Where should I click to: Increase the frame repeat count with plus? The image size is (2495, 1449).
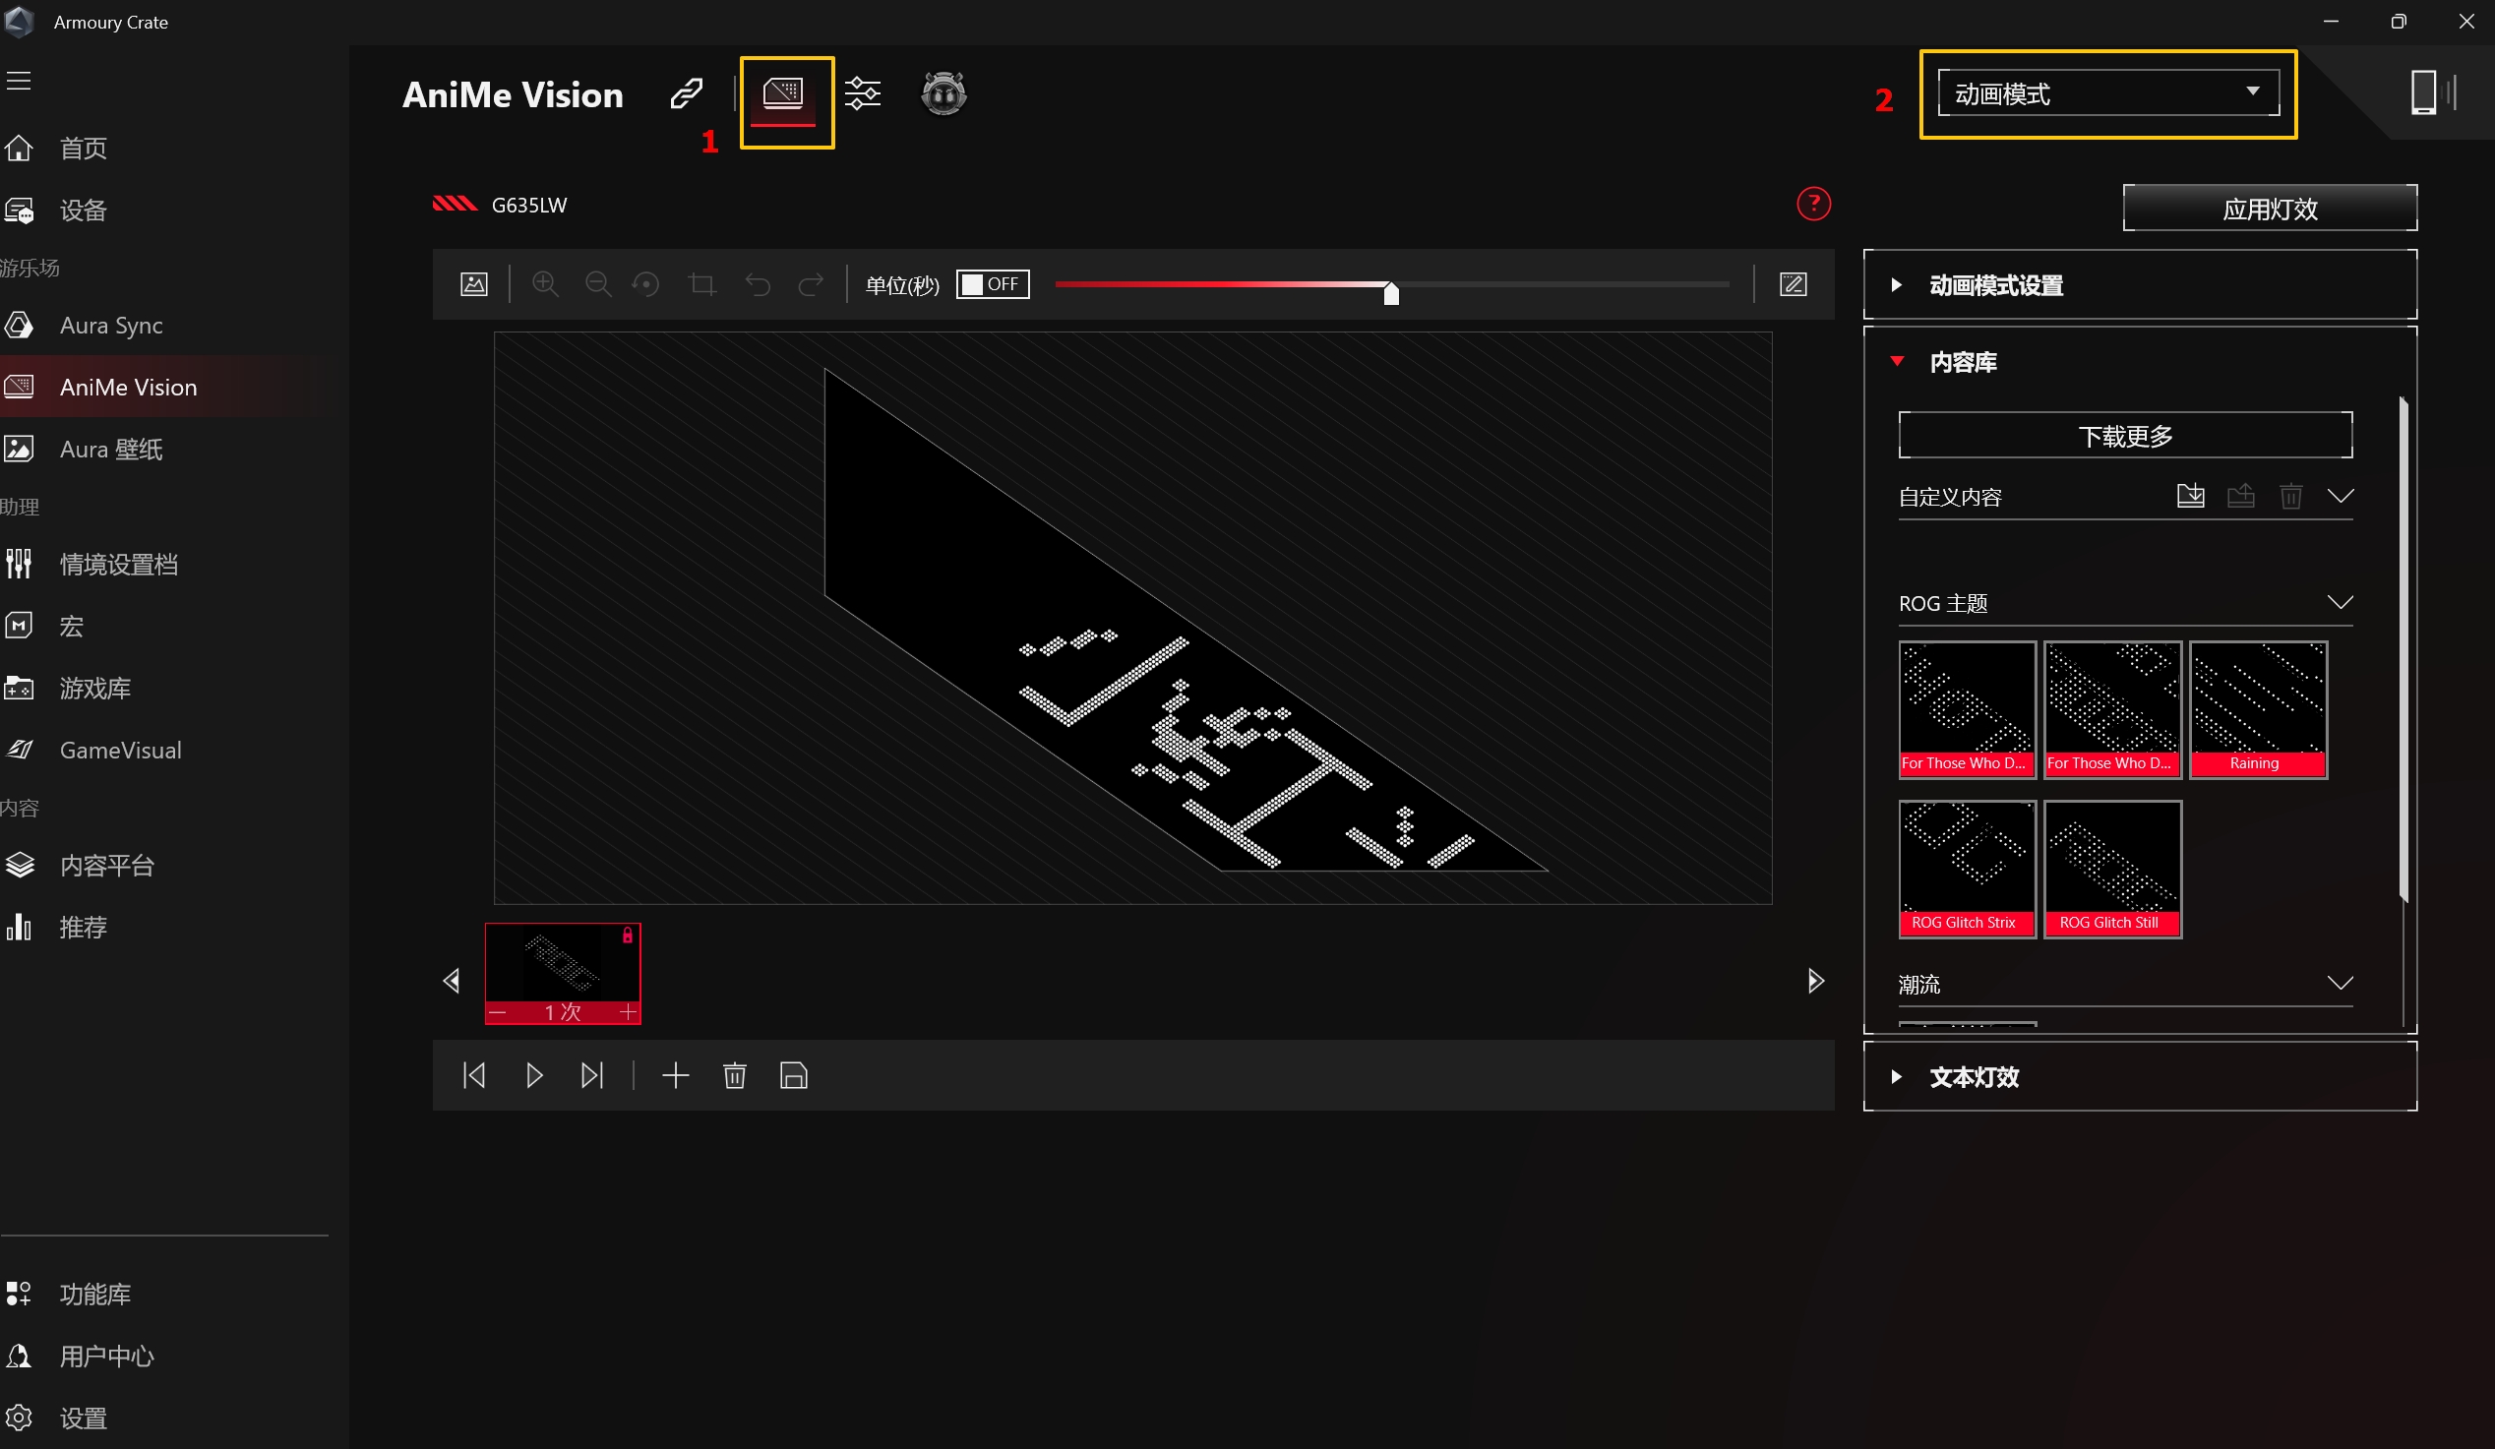628,1012
